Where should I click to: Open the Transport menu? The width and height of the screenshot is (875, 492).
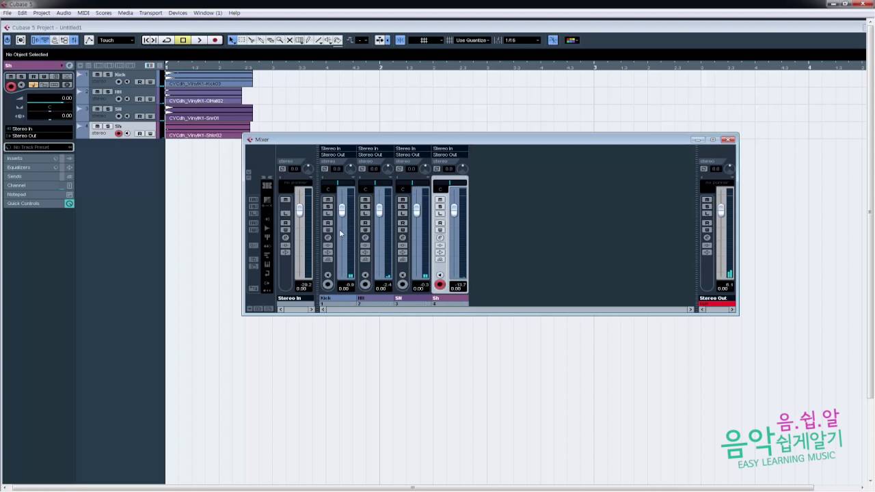pos(150,13)
